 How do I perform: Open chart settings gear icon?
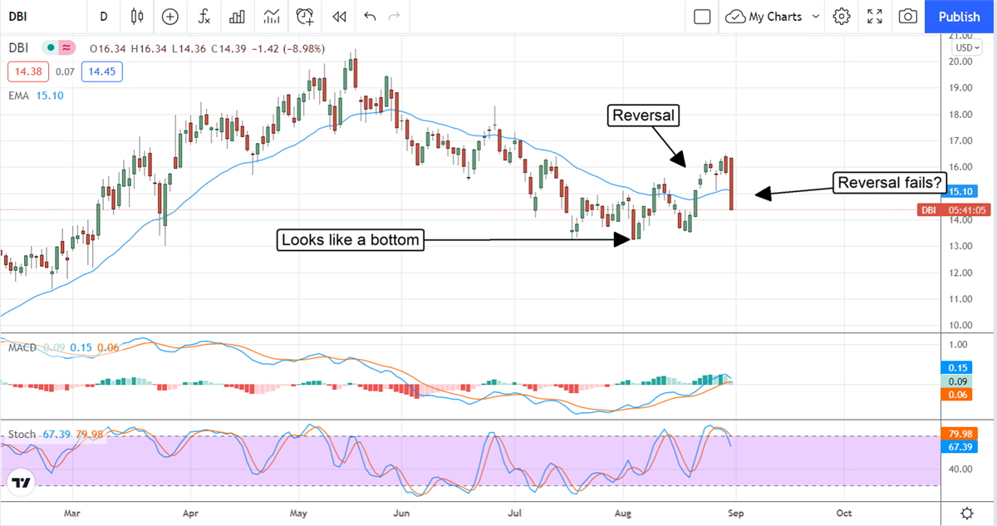842,16
